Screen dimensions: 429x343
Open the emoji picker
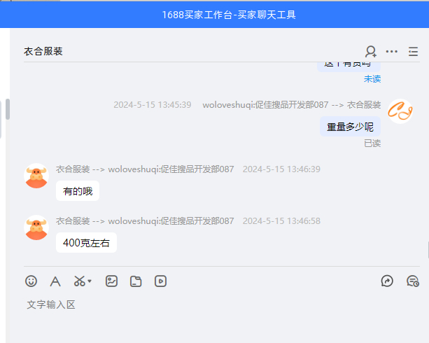[x=31, y=281]
